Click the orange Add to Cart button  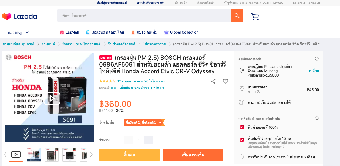click(x=193, y=155)
